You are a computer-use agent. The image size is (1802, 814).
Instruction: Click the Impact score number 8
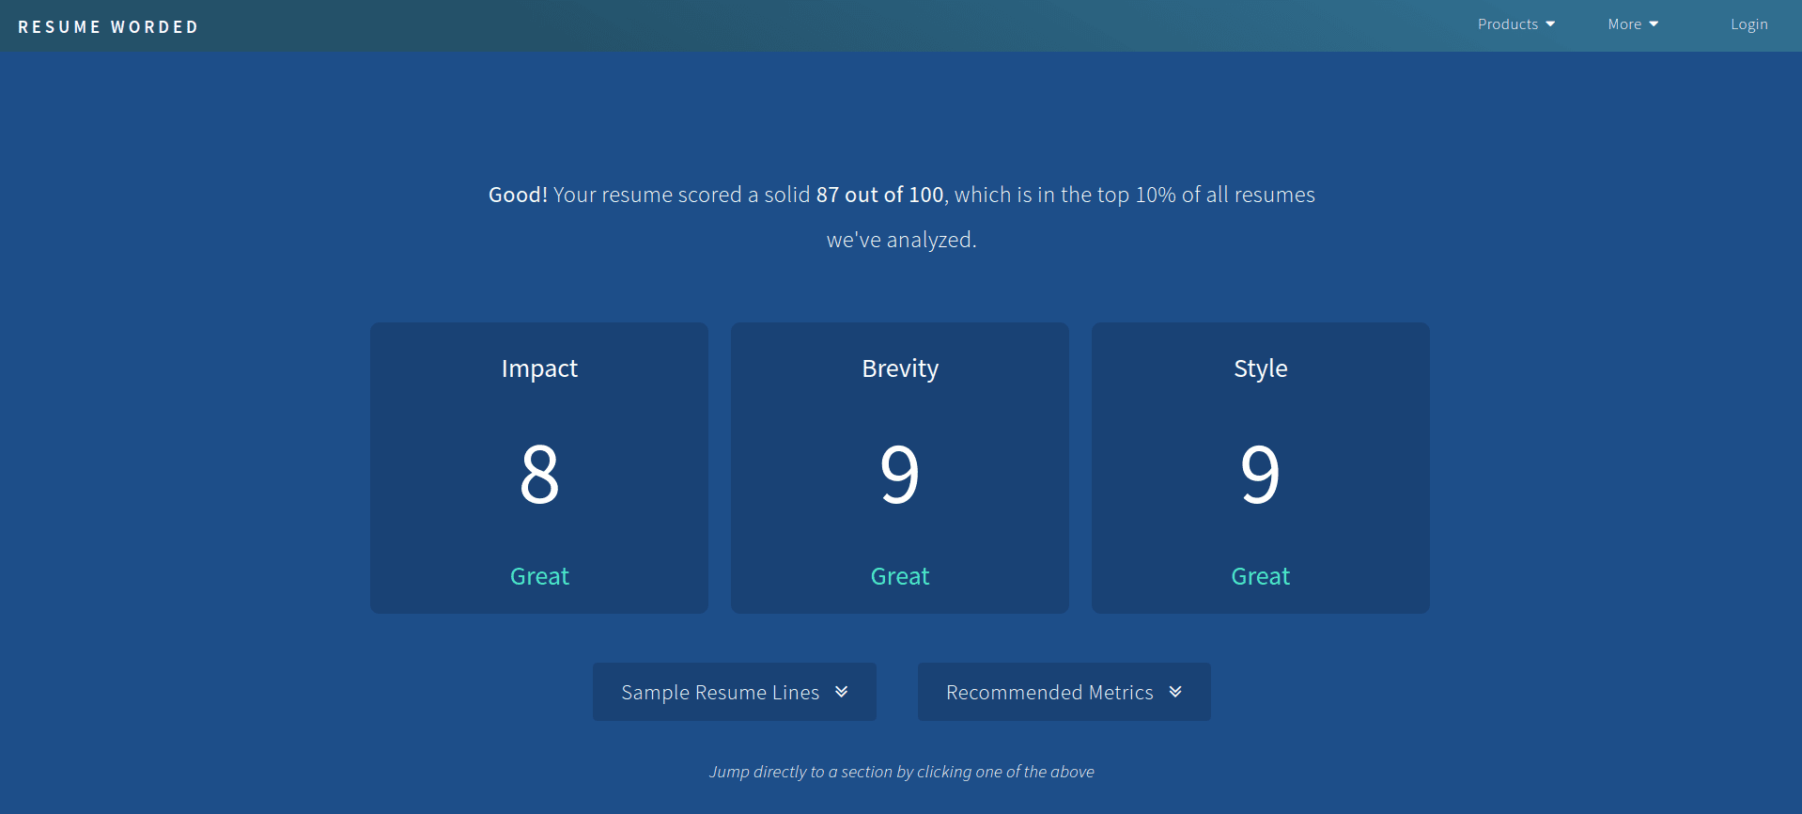point(539,475)
